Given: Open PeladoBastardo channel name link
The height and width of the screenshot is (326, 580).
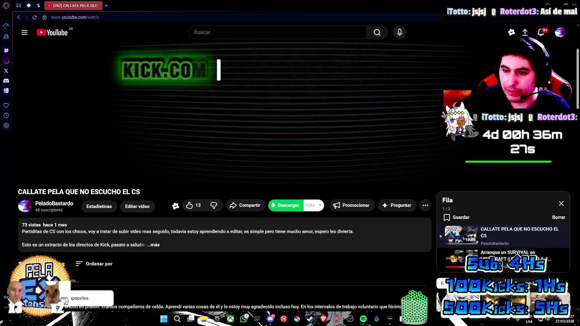Looking at the screenshot, I should (54, 204).
